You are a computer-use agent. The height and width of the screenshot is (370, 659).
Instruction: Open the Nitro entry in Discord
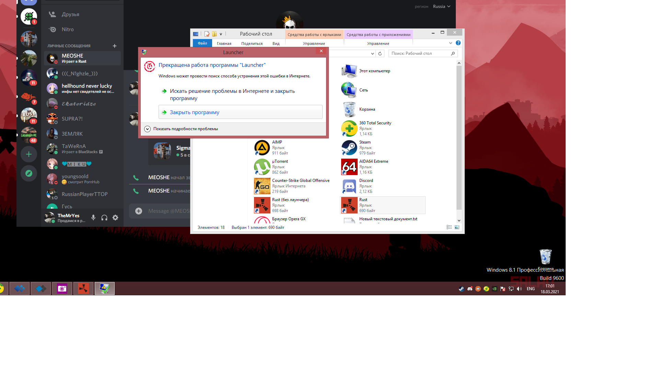tap(82, 29)
